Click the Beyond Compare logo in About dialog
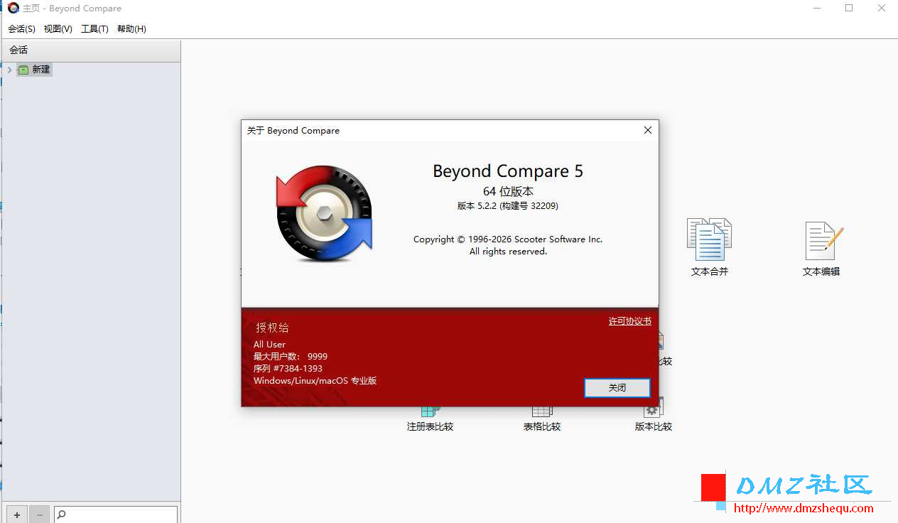This screenshot has height=523, width=898. tap(324, 213)
